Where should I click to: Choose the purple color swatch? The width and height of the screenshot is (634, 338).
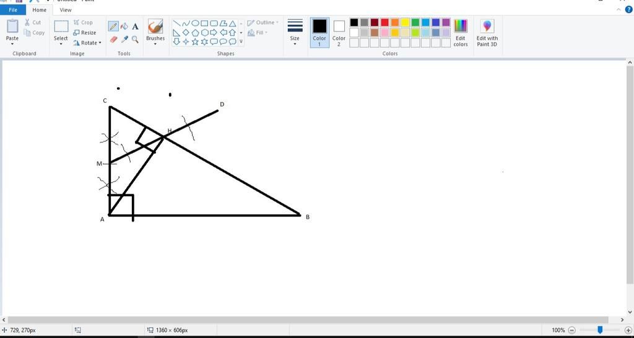pyautogui.click(x=446, y=23)
